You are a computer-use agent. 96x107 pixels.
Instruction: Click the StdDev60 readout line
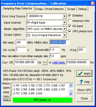[x=30, y=79]
